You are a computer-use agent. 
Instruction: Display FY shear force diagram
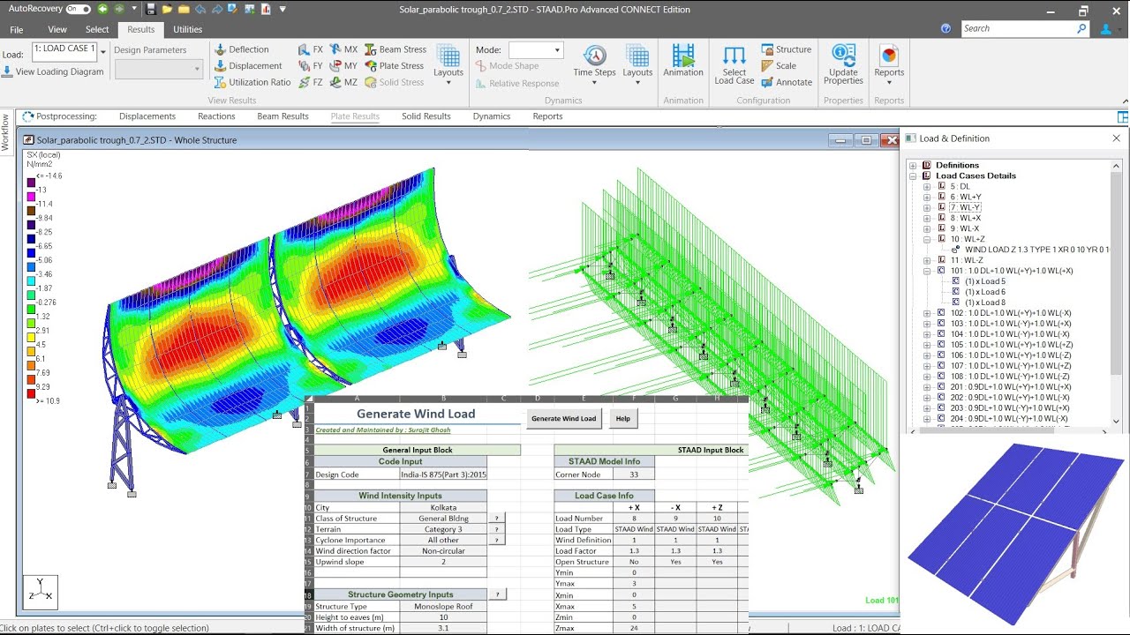coord(311,66)
